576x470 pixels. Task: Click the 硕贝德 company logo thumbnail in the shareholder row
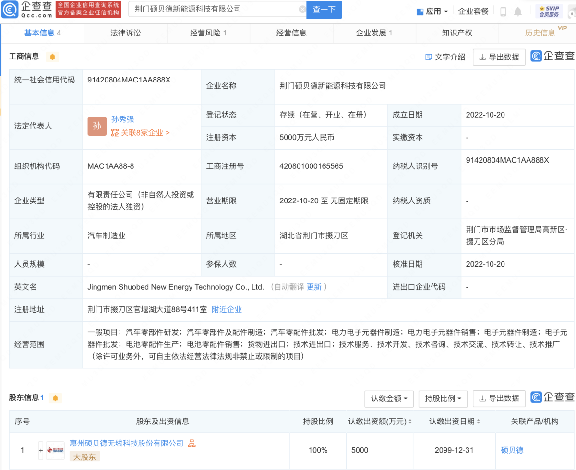pyautogui.click(x=55, y=451)
